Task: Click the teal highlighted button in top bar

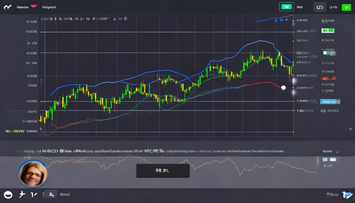Action: 287,7
